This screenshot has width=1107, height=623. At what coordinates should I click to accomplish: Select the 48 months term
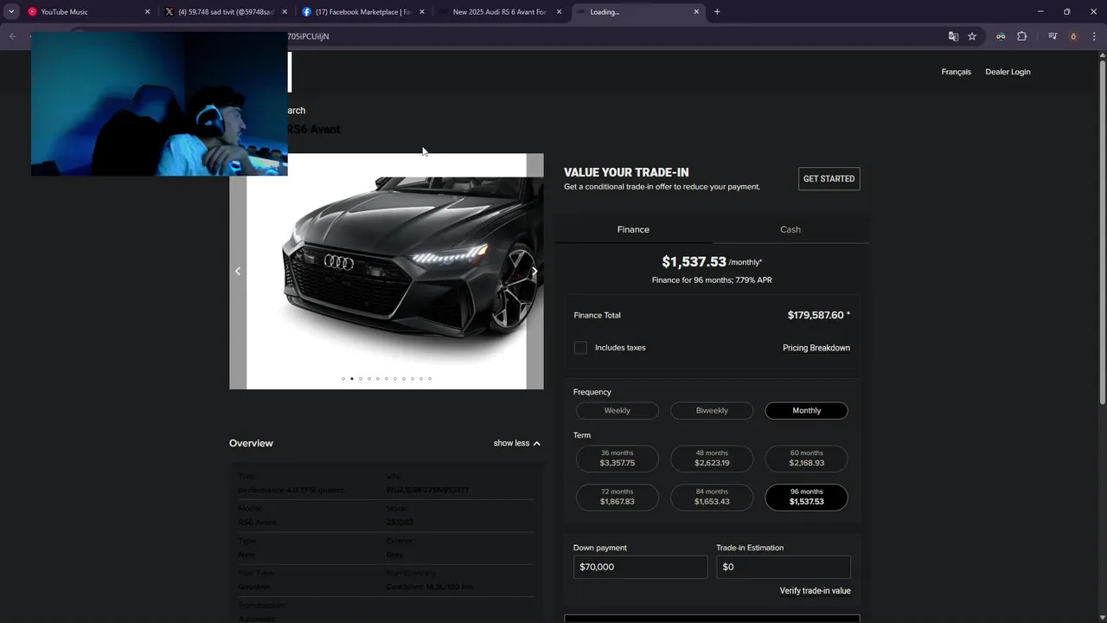(712, 459)
